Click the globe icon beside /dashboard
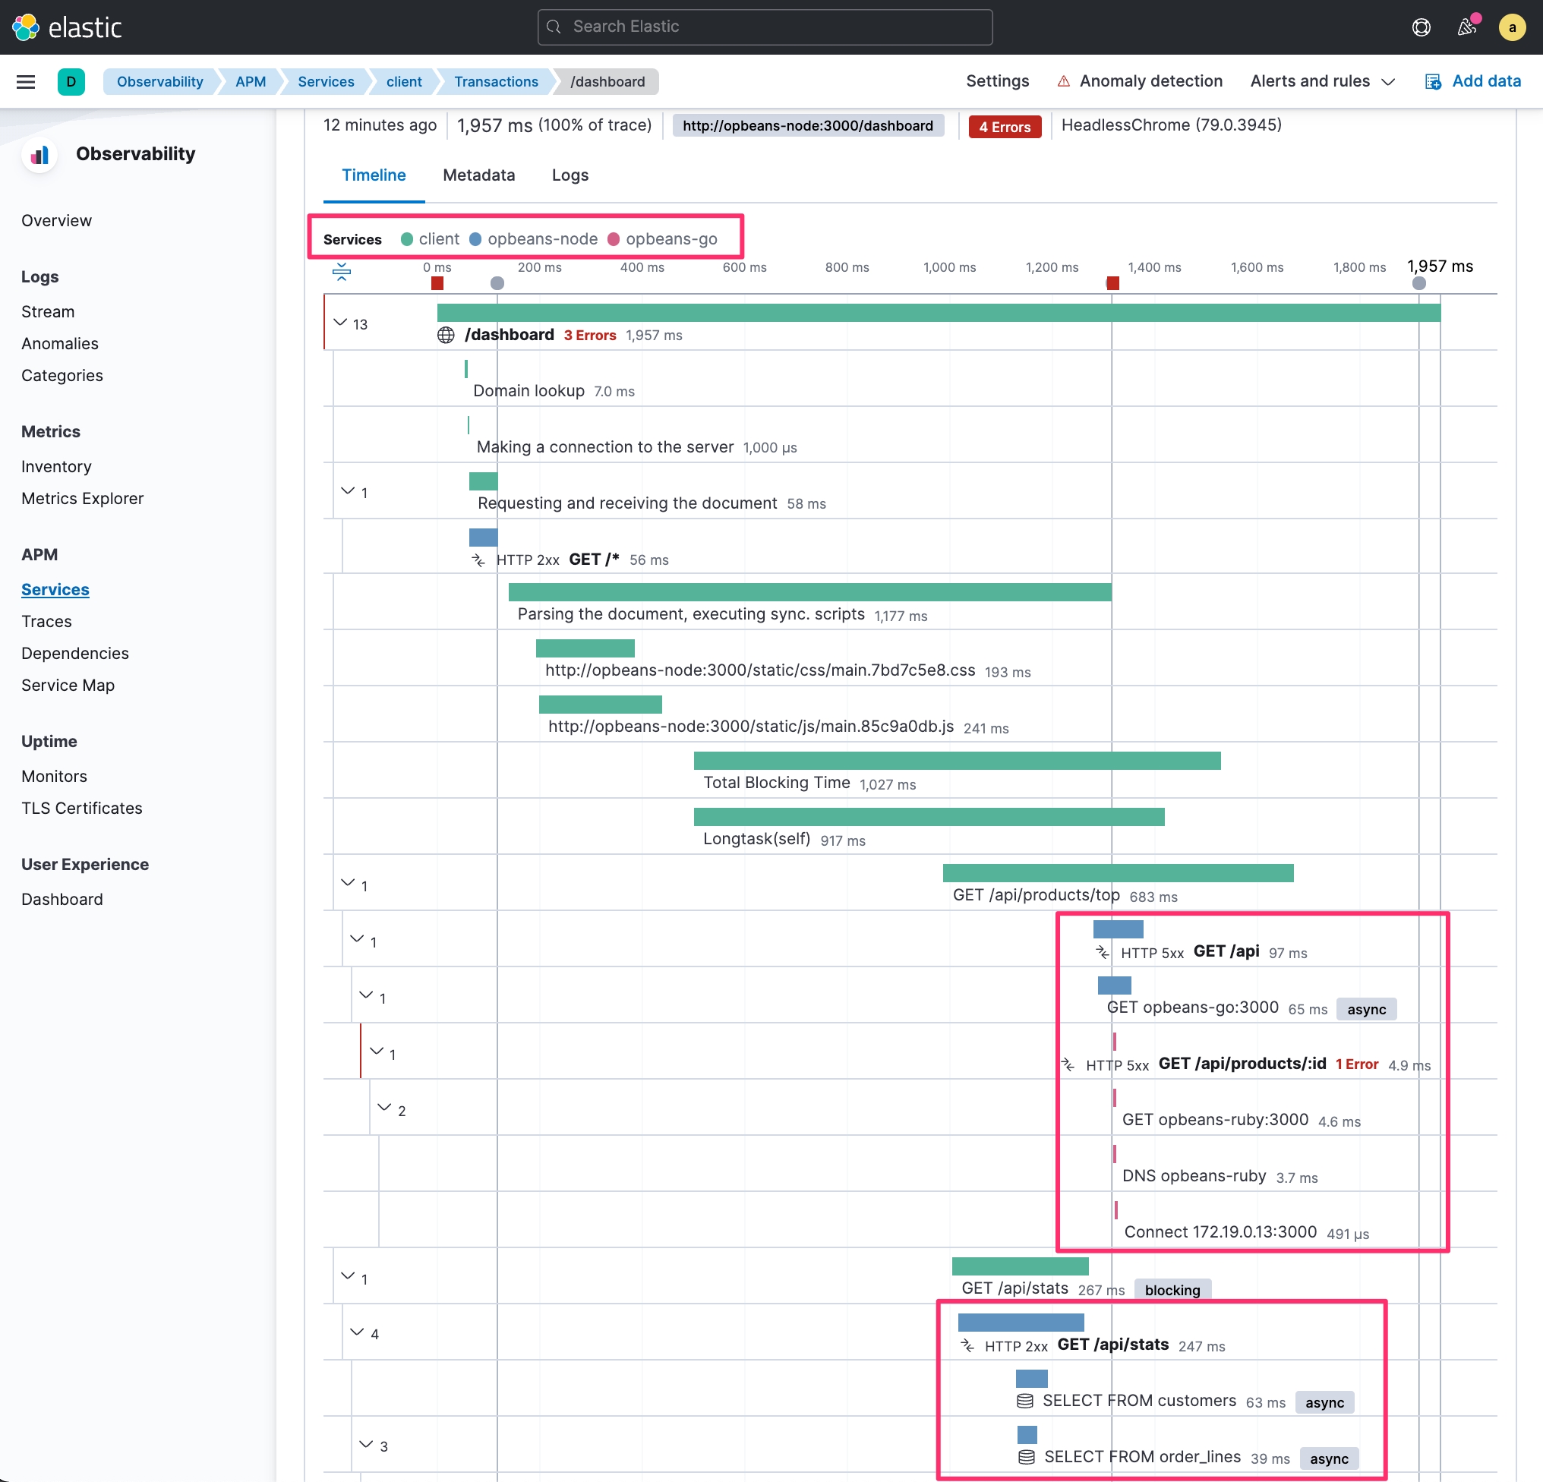 pos(446,336)
